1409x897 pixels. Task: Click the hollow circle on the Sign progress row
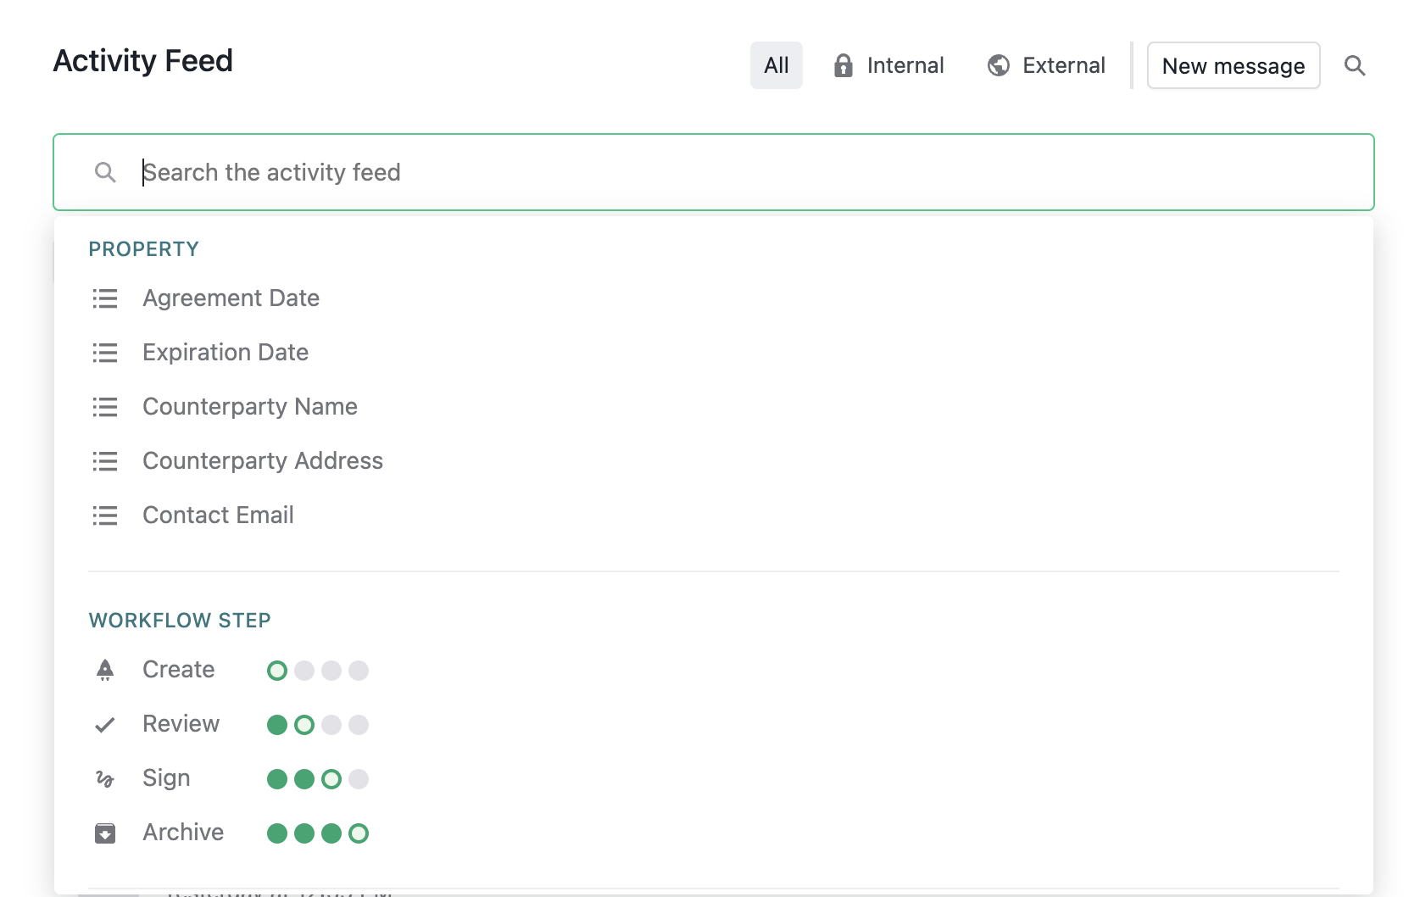[x=331, y=778]
